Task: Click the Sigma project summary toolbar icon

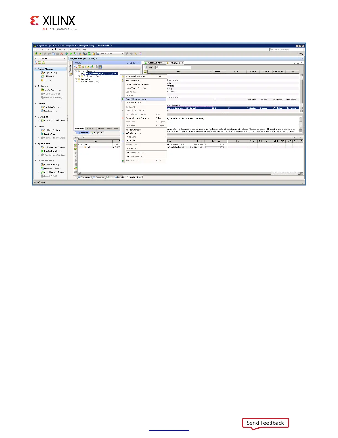Action: (89, 54)
